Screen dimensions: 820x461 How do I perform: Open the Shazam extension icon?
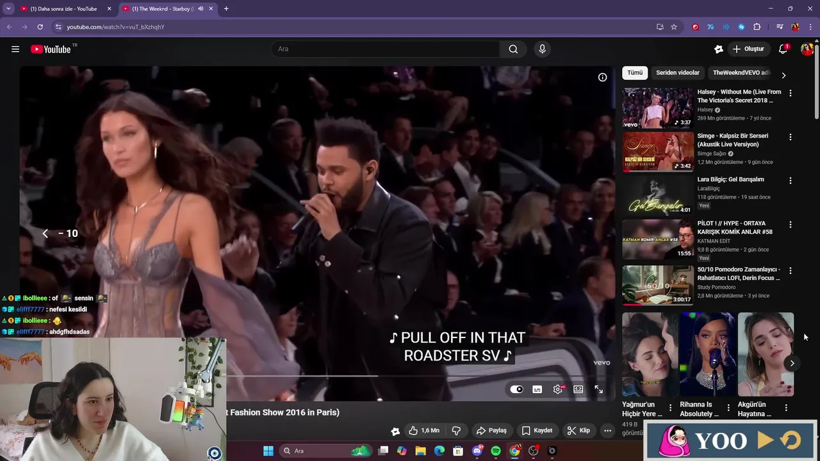741,27
